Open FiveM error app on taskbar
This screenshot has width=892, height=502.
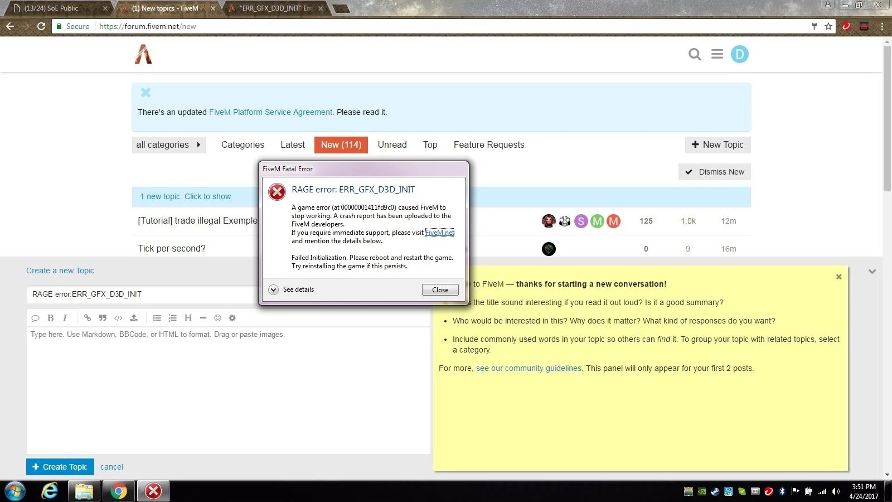click(x=153, y=491)
